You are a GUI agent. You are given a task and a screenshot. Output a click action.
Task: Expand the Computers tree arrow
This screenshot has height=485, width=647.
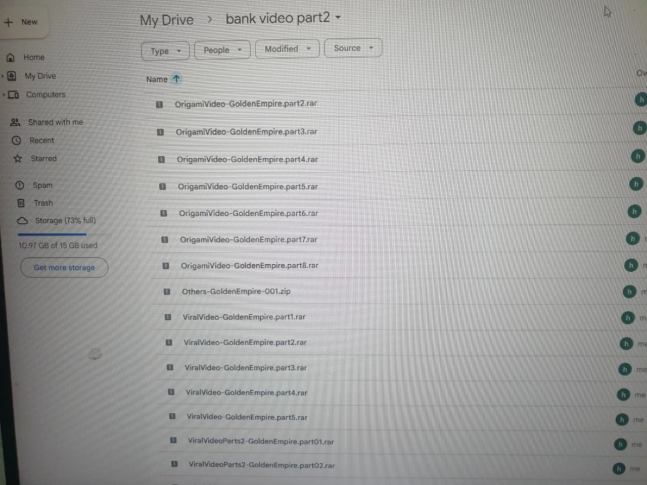(4, 95)
